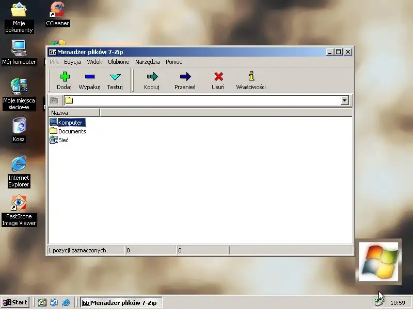Click the green plus Dodaj icon
This screenshot has height=309, width=413.
(x=65, y=77)
